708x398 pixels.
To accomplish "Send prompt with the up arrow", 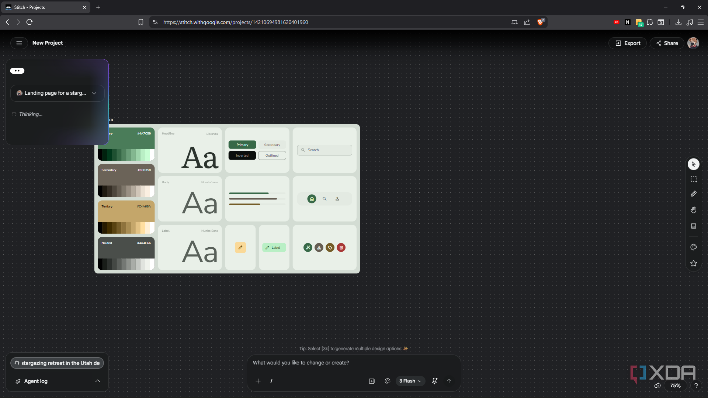I will click(x=449, y=381).
